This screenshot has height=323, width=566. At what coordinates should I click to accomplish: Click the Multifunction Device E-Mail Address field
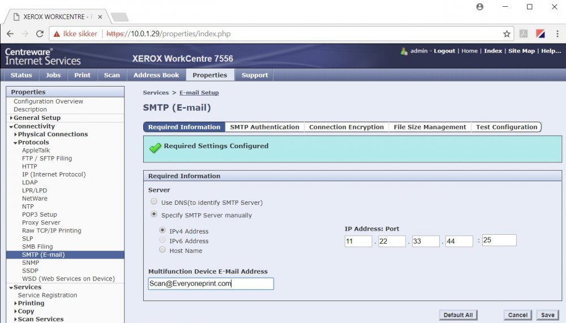211,284
